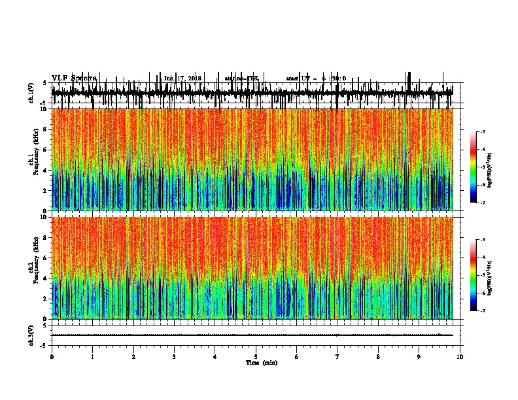Click the ch.1 colorbar log(PSD) unit label

pyautogui.click(x=490, y=171)
